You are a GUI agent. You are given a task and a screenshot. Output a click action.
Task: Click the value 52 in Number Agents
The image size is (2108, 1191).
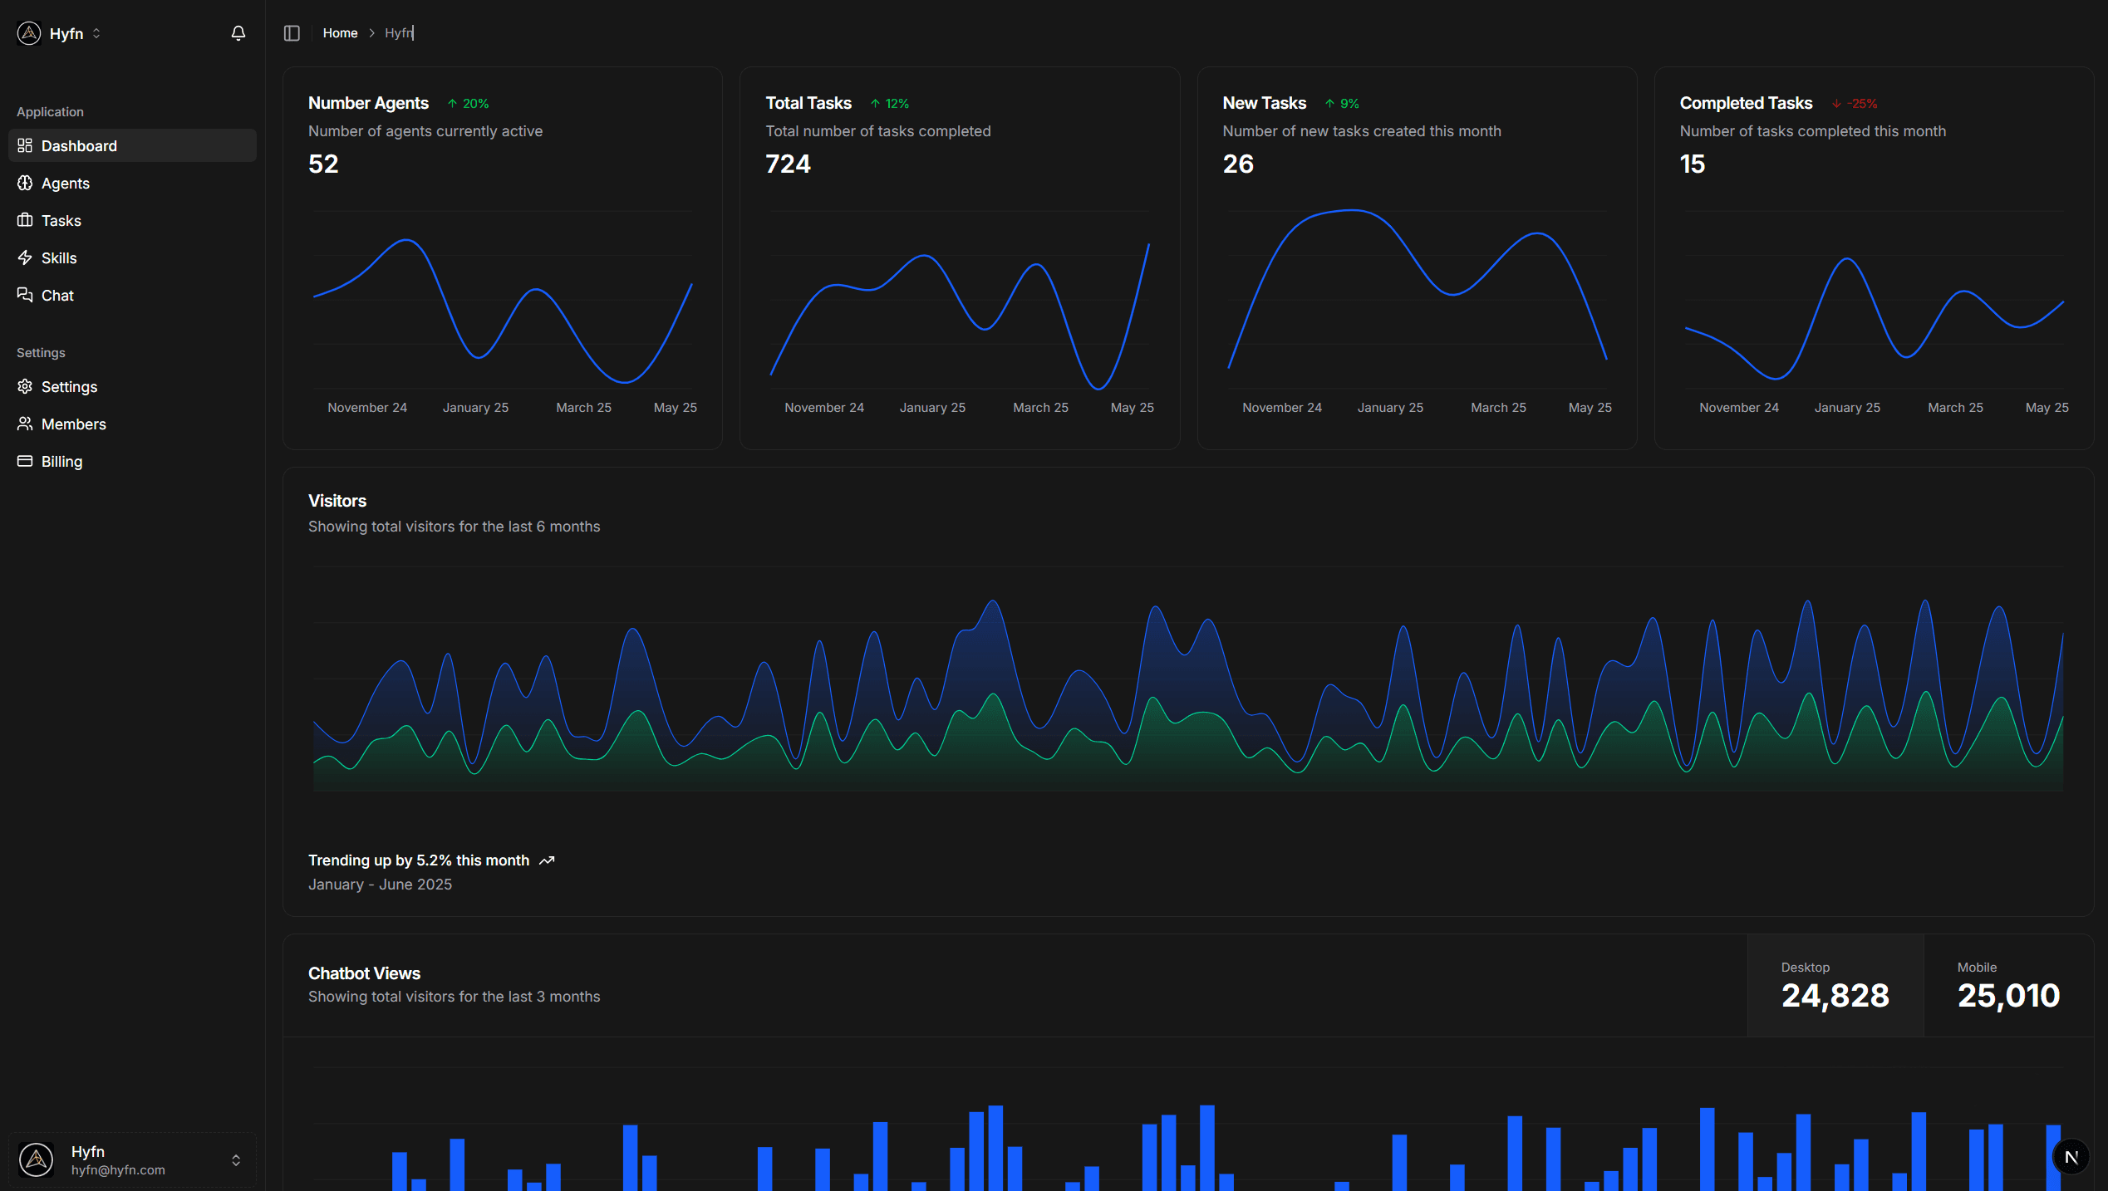(323, 164)
